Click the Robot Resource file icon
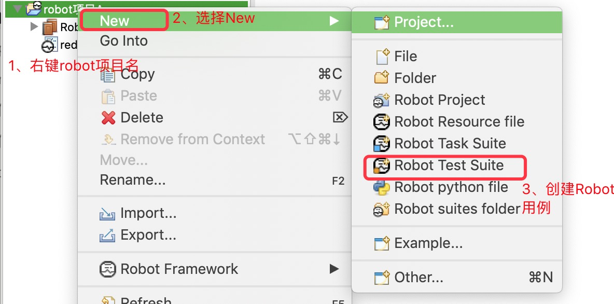 (x=382, y=122)
